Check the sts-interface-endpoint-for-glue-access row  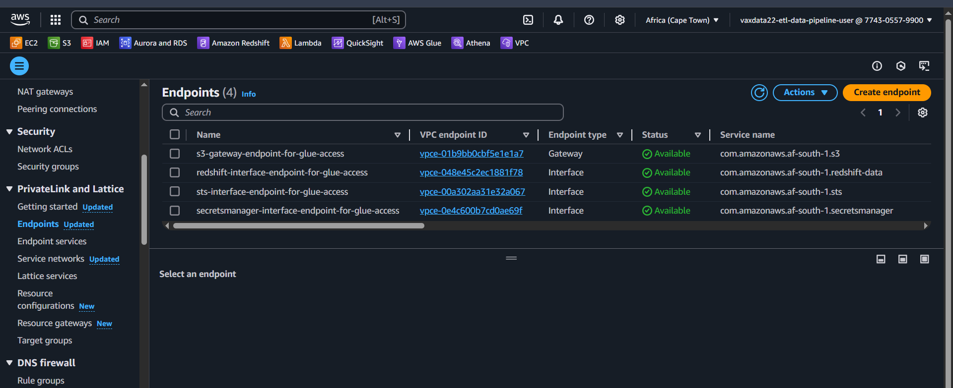175,191
